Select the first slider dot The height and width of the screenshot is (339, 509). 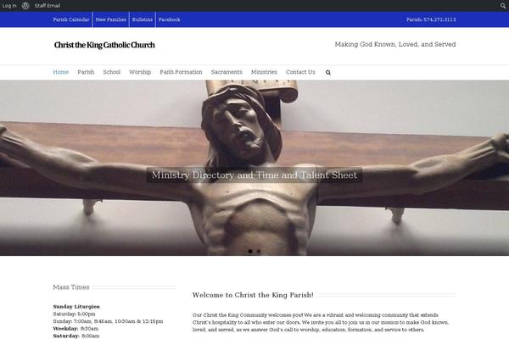[x=250, y=251]
